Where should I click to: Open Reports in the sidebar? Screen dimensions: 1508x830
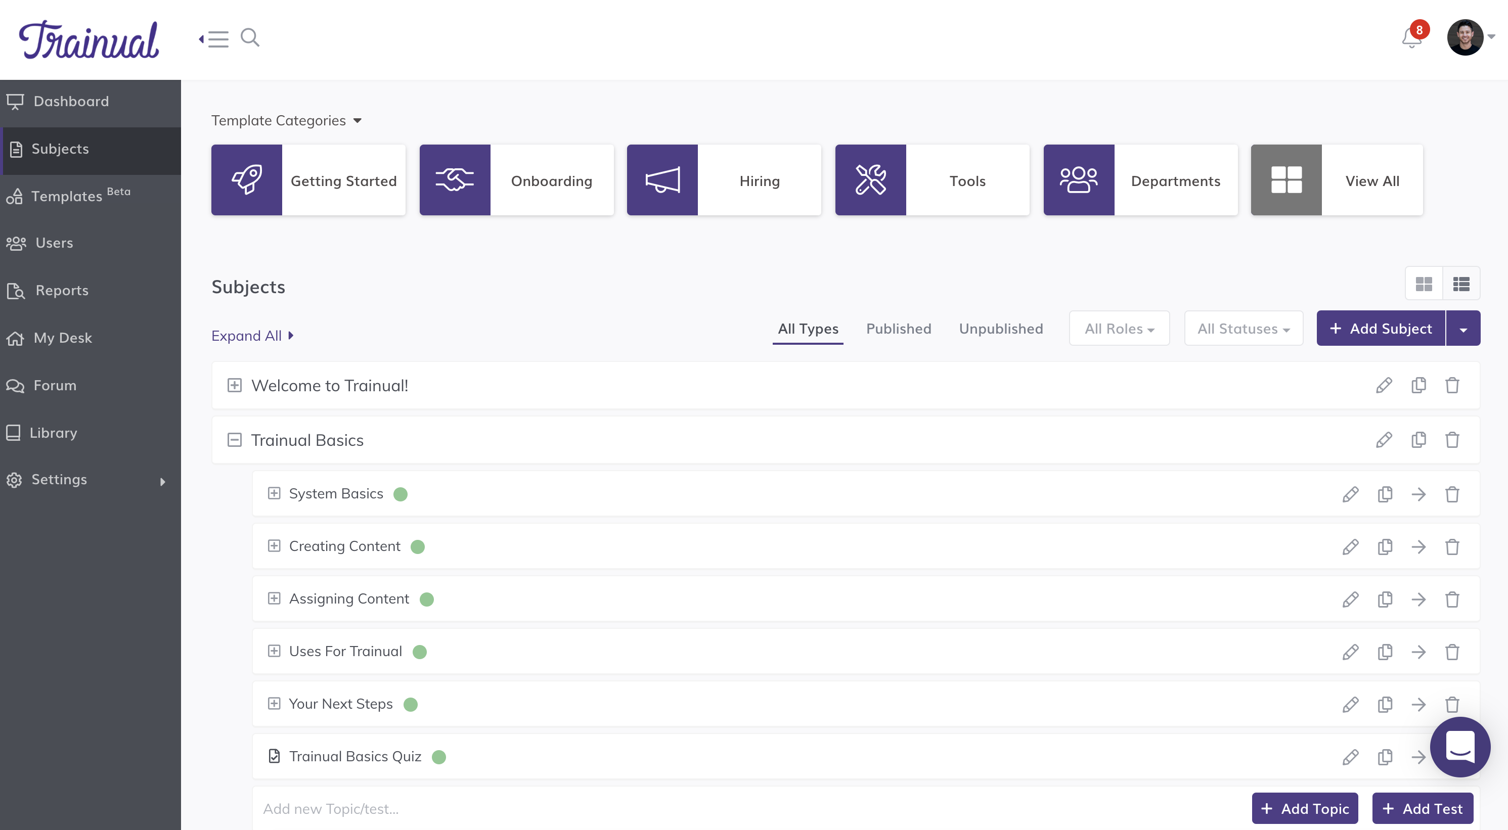[x=62, y=290]
